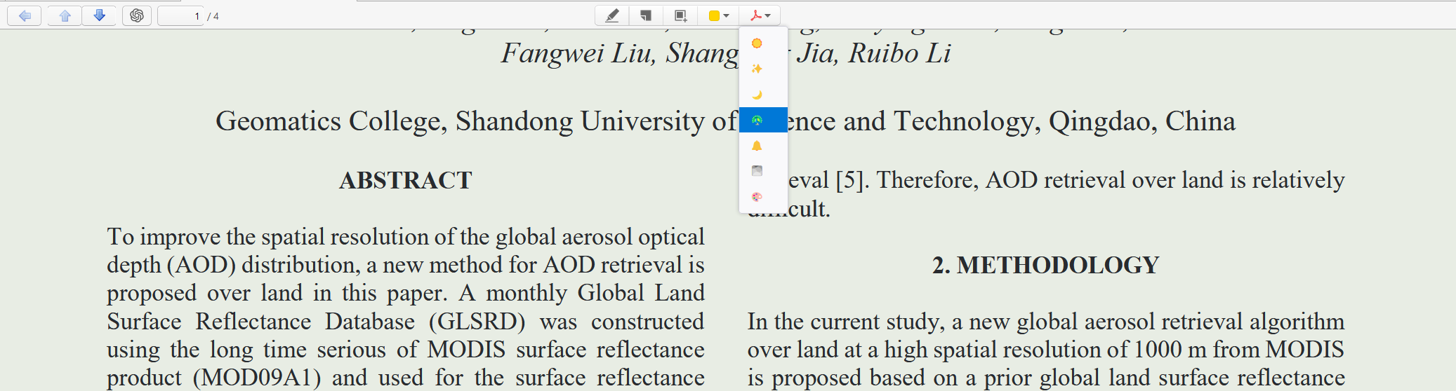1456x391 pixels.
Task: Choose the highlighted green peacock theme
Action: [763, 120]
